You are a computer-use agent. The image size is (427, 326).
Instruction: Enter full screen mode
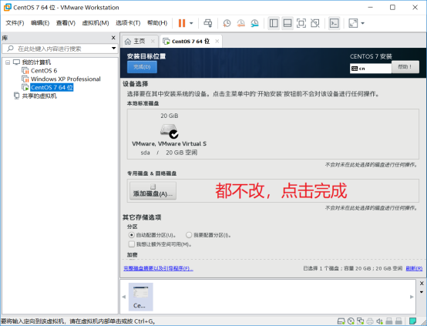pyautogui.click(x=301, y=23)
